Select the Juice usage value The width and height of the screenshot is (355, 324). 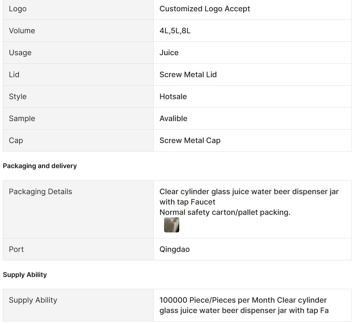[169, 52]
